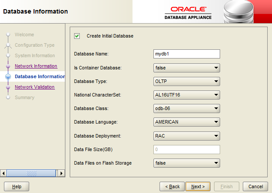Click the Next button
The width and height of the screenshot is (272, 193).
[198, 186]
